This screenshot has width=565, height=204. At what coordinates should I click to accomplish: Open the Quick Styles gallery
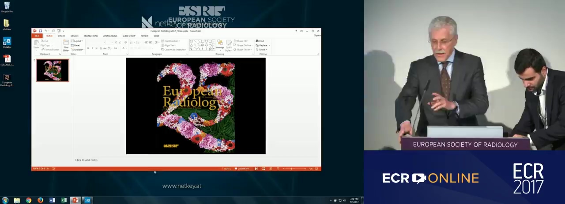(x=229, y=46)
